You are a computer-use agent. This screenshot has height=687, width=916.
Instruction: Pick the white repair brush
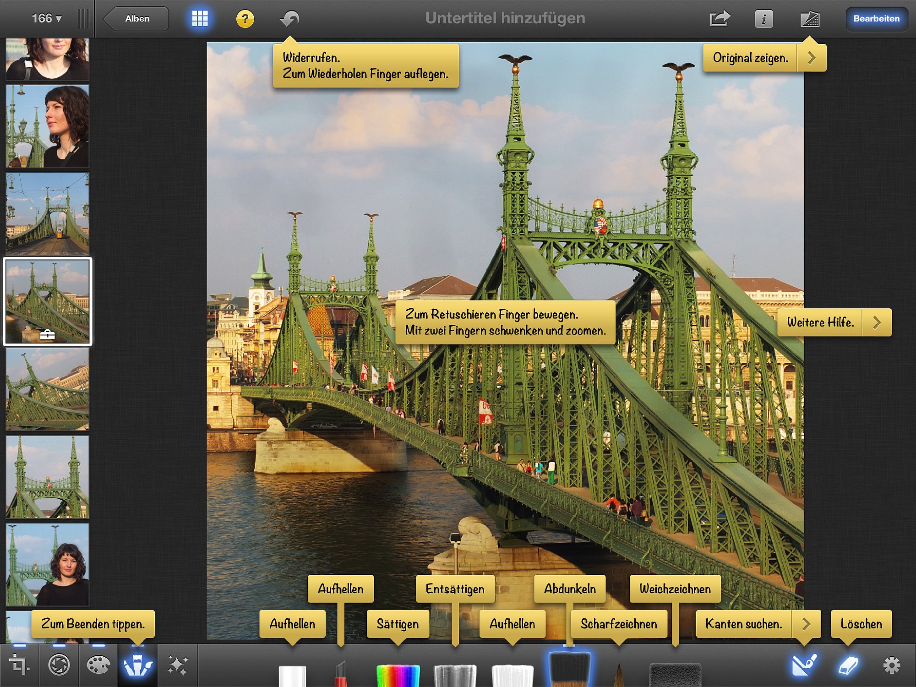292,676
